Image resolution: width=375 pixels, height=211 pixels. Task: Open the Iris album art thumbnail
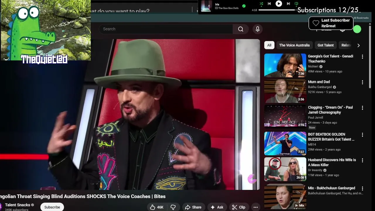(x=206, y=6)
